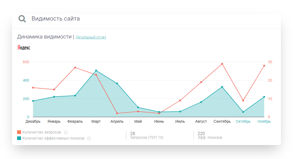The width and height of the screenshot is (293, 159).
Task: Hide the Количество эффективных показов series label
Action: point(53,138)
